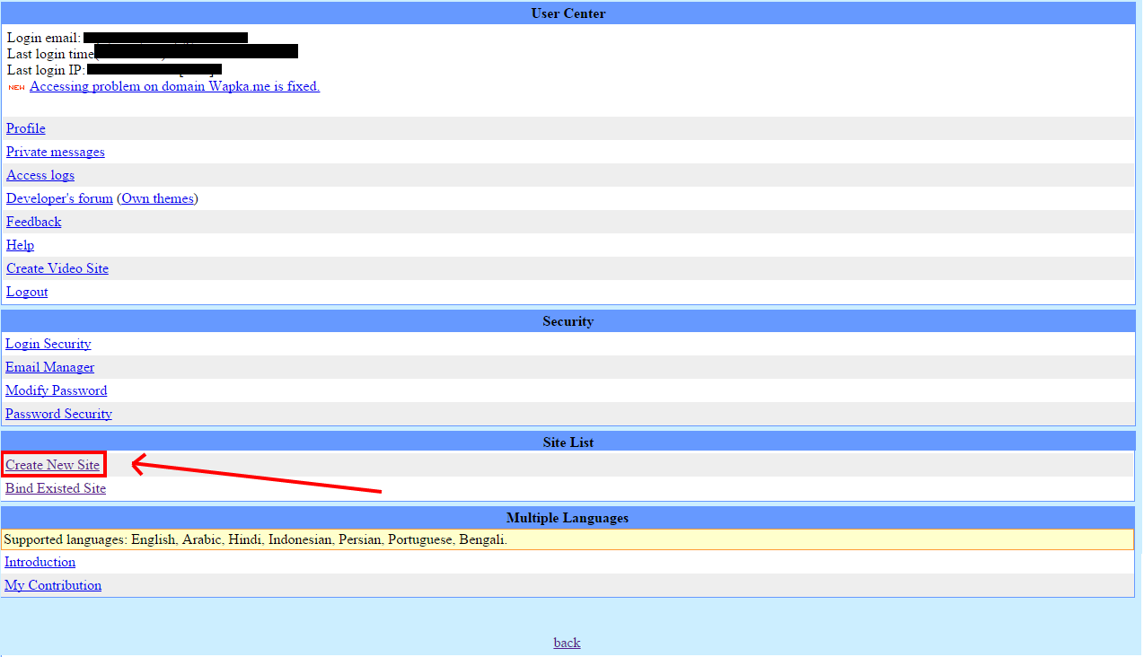The height and width of the screenshot is (657, 1144).
Task: Open Login Security settings
Action: [48, 344]
